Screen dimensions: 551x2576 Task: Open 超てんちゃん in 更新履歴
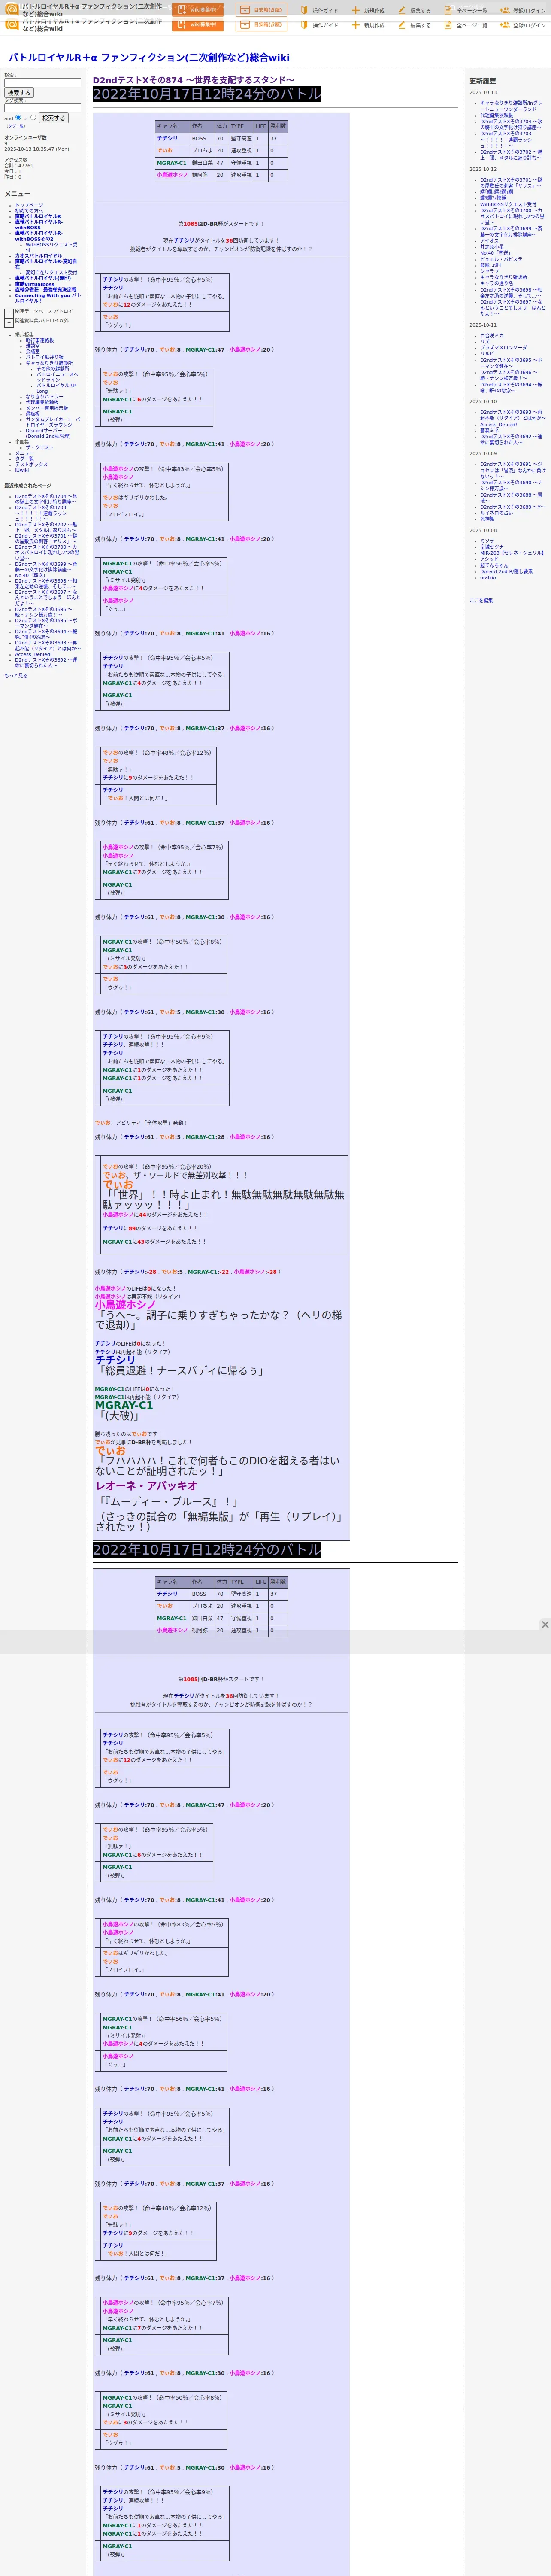[494, 565]
